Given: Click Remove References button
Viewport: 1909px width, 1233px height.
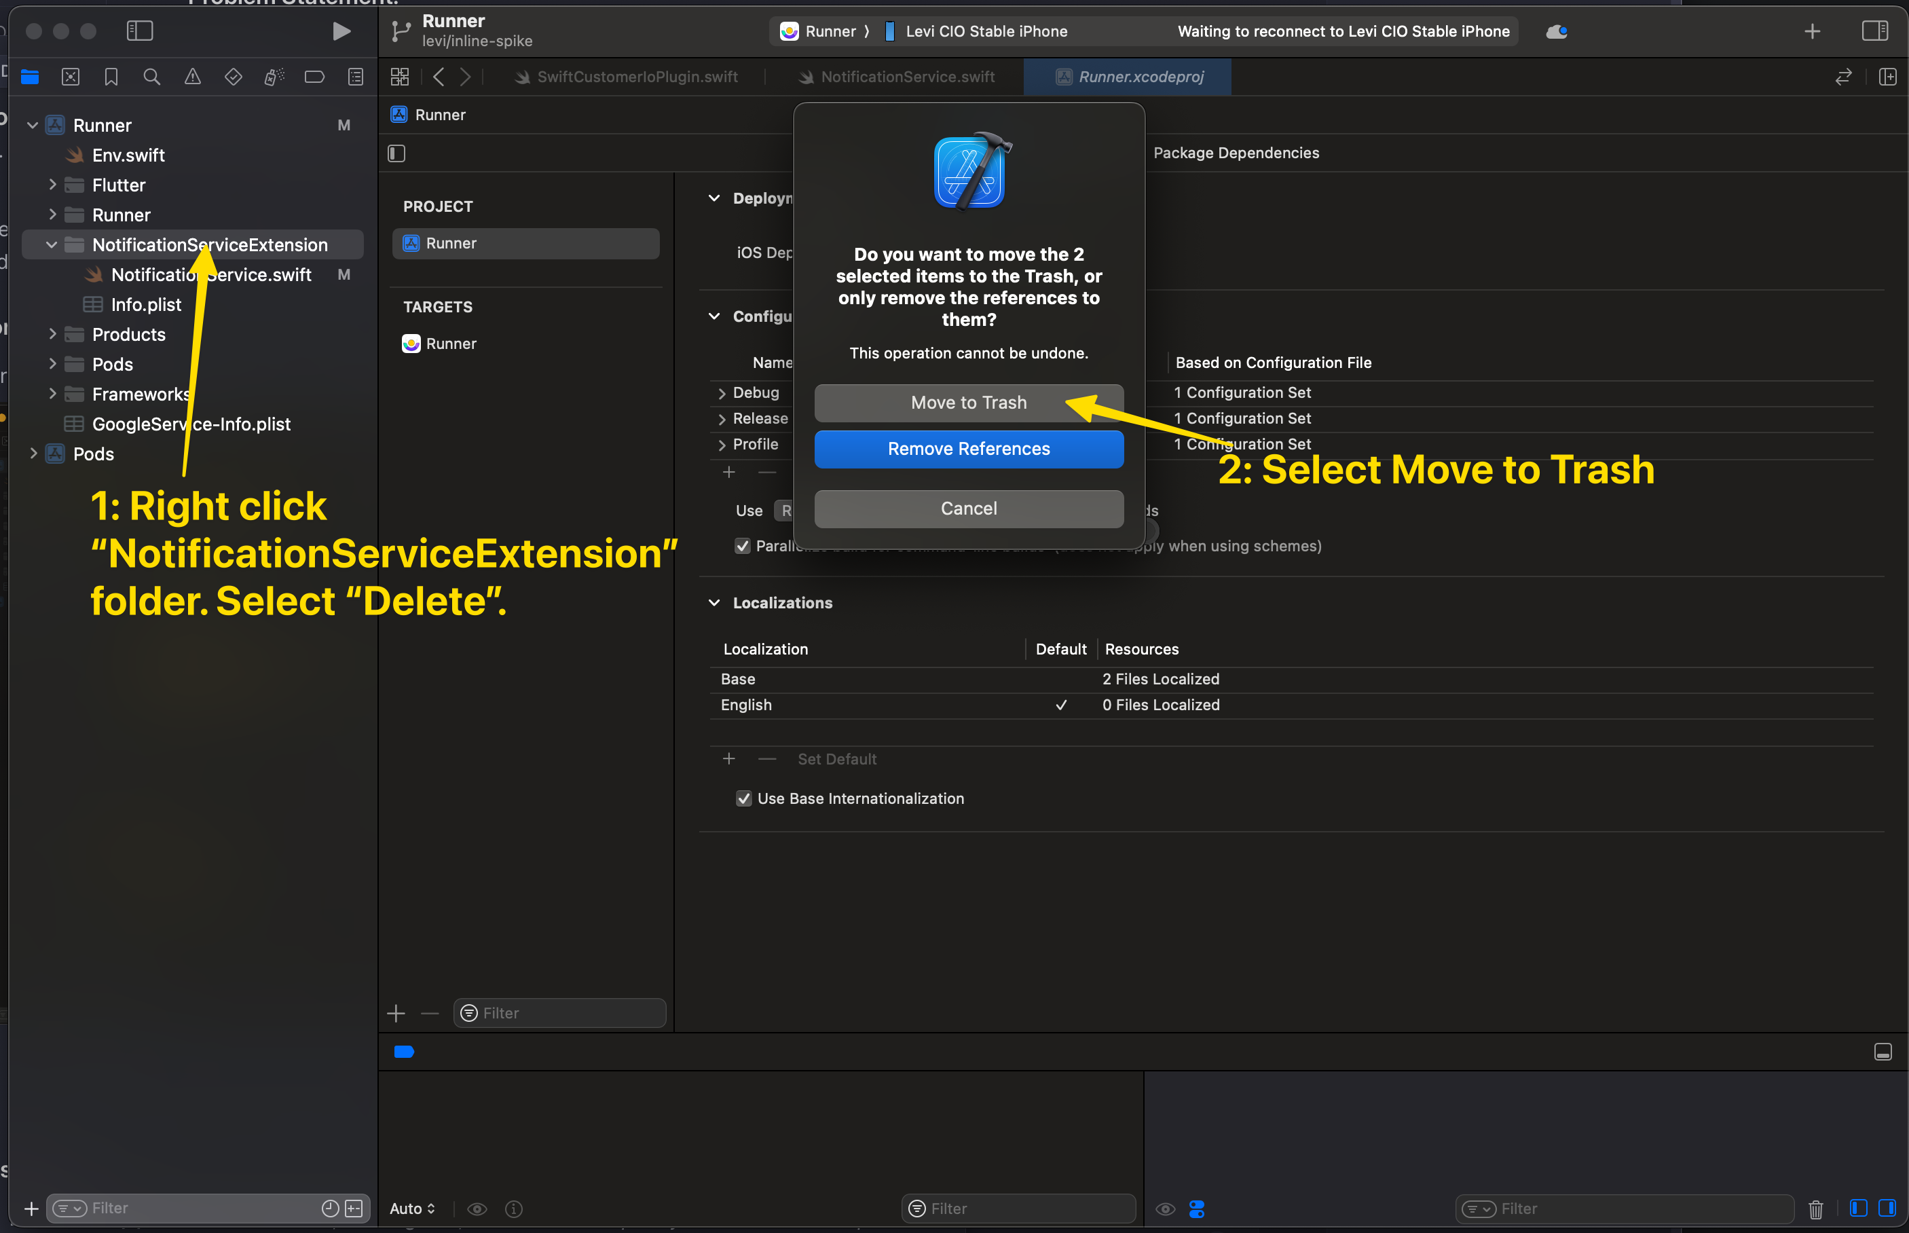Looking at the screenshot, I should (969, 449).
